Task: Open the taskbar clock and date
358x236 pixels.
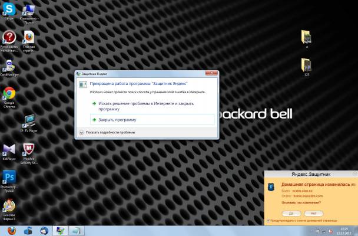Action: [x=344, y=231]
